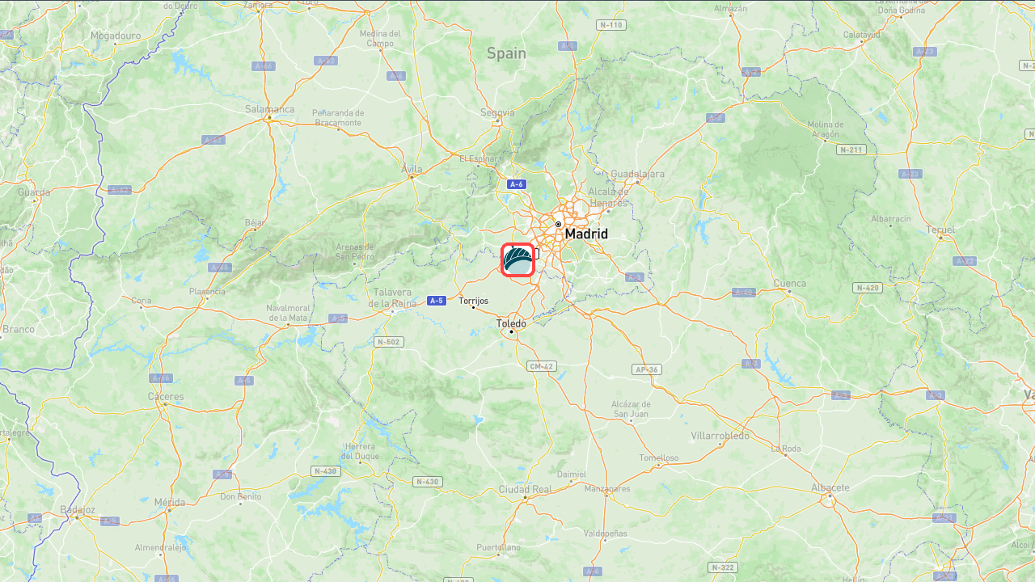Select the A-5 highway shield near Torrijos
The height and width of the screenshot is (582, 1035).
pos(436,301)
